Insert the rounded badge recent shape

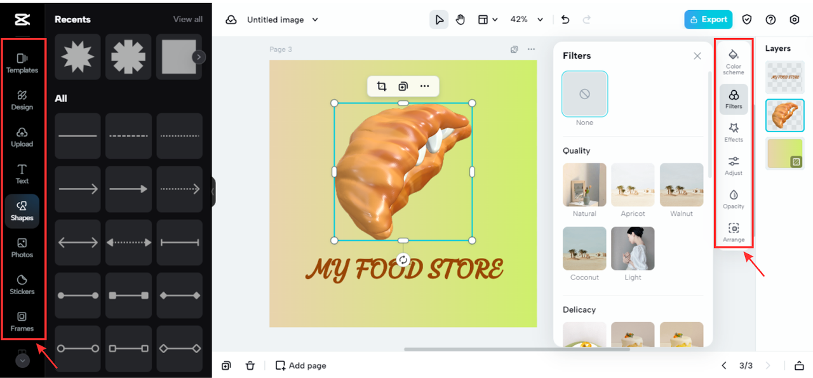pos(128,57)
